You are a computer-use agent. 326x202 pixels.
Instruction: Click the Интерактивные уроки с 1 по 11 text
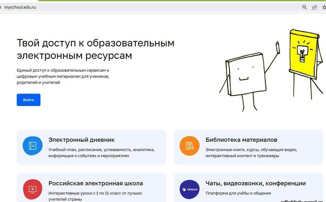[x=95, y=193]
